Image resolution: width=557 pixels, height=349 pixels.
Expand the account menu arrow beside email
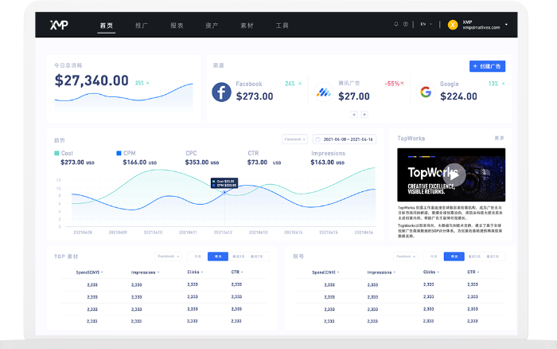(505, 25)
